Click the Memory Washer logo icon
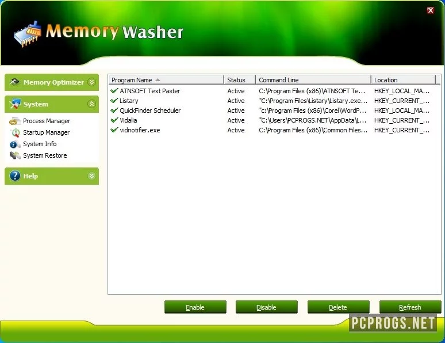Screen dimensions: 445x343 [x=28, y=34]
